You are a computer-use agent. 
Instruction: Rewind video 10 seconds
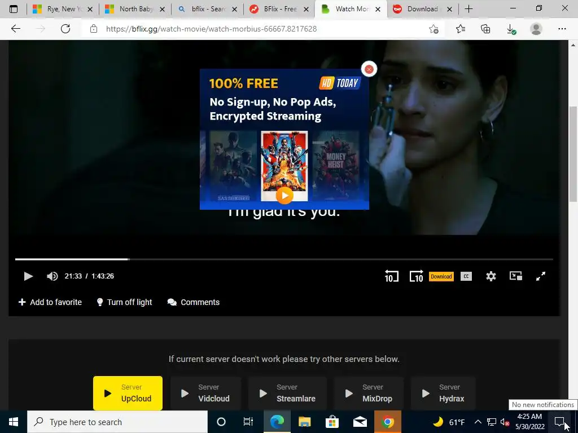(x=392, y=276)
